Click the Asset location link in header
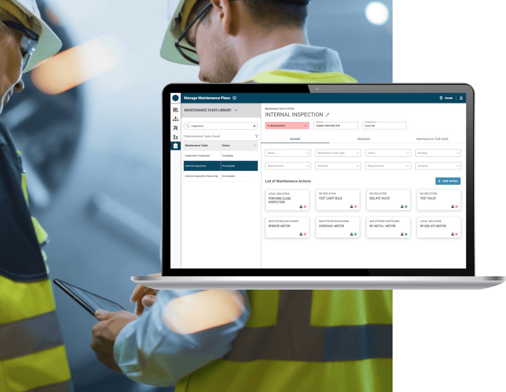This screenshot has width=506, height=392. (446, 98)
